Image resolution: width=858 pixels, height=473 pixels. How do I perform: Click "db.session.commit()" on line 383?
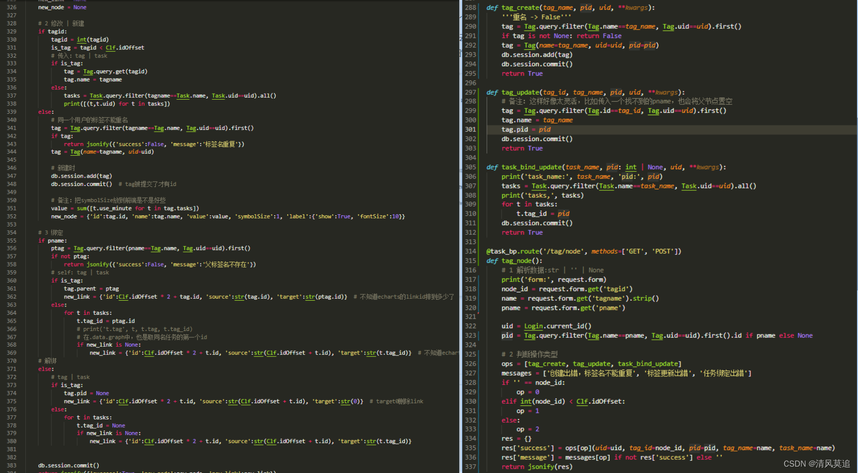[x=68, y=465]
